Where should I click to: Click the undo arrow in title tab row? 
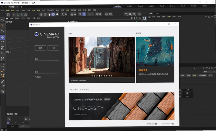click(2, 7)
